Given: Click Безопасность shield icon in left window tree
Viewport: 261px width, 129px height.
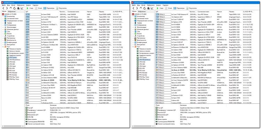Looking at the screenshot, I should coord(5,40).
